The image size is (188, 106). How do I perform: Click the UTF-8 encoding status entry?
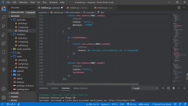coord(115,104)
